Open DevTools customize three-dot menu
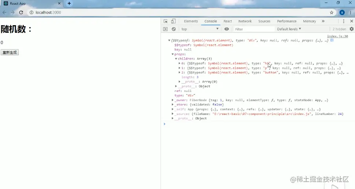The height and width of the screenshot is (189, 355). 344,21
